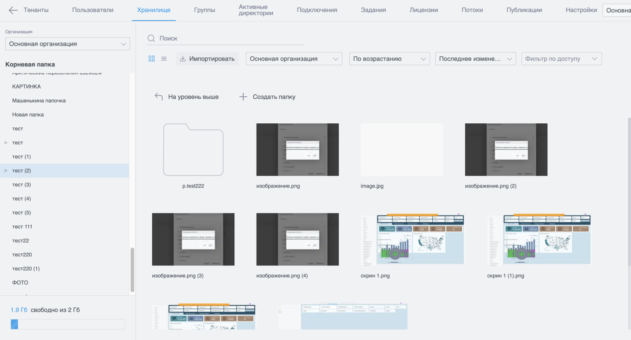Select тест220 folder

(22, 255)
